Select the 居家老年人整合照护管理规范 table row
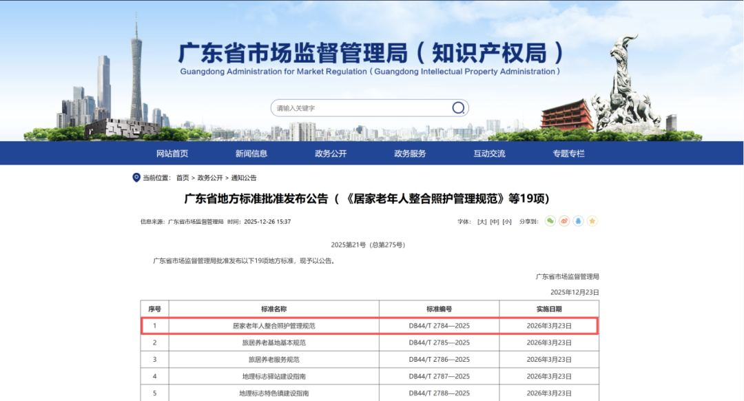 coord(370,325)
